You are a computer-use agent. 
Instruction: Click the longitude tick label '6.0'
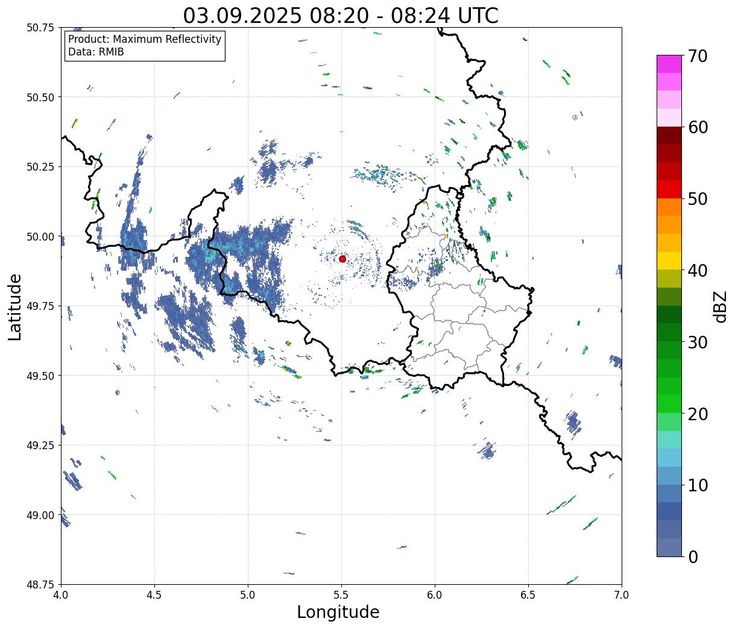[x=435, y=594]
